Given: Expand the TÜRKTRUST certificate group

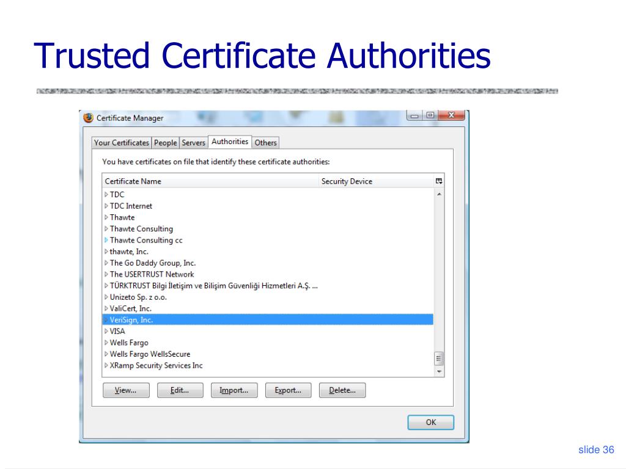Looking at the screenshot, I should pos(106,286).
